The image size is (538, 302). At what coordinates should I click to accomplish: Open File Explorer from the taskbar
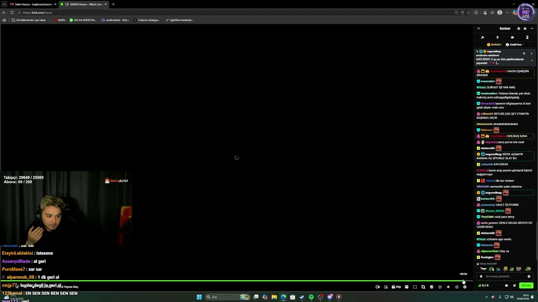tap(274, 297)
